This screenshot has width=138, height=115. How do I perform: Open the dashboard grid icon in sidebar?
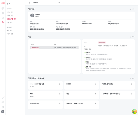3,13
